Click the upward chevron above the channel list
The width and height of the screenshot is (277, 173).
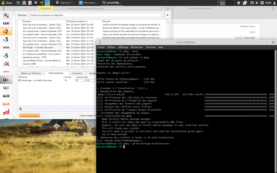point(13,12)
